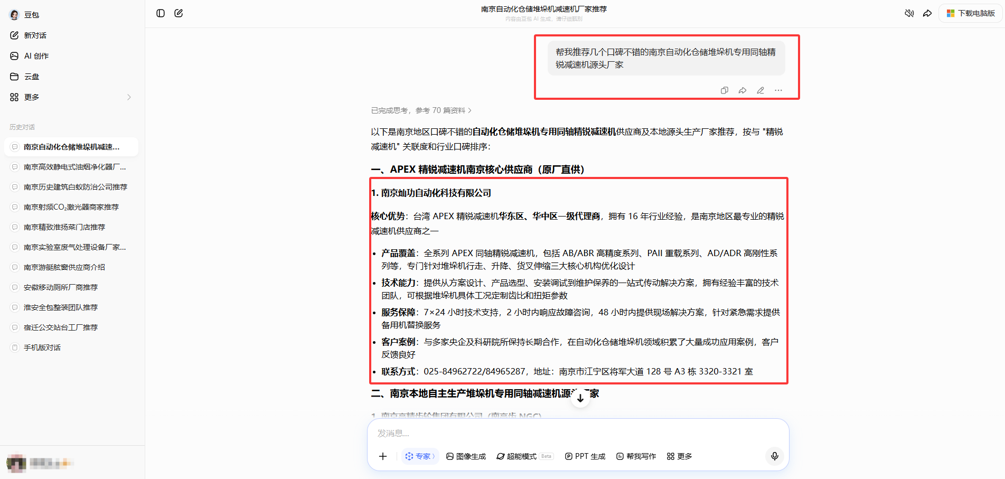Jump to bottom with down-arrow button

[x=580, y=398]
